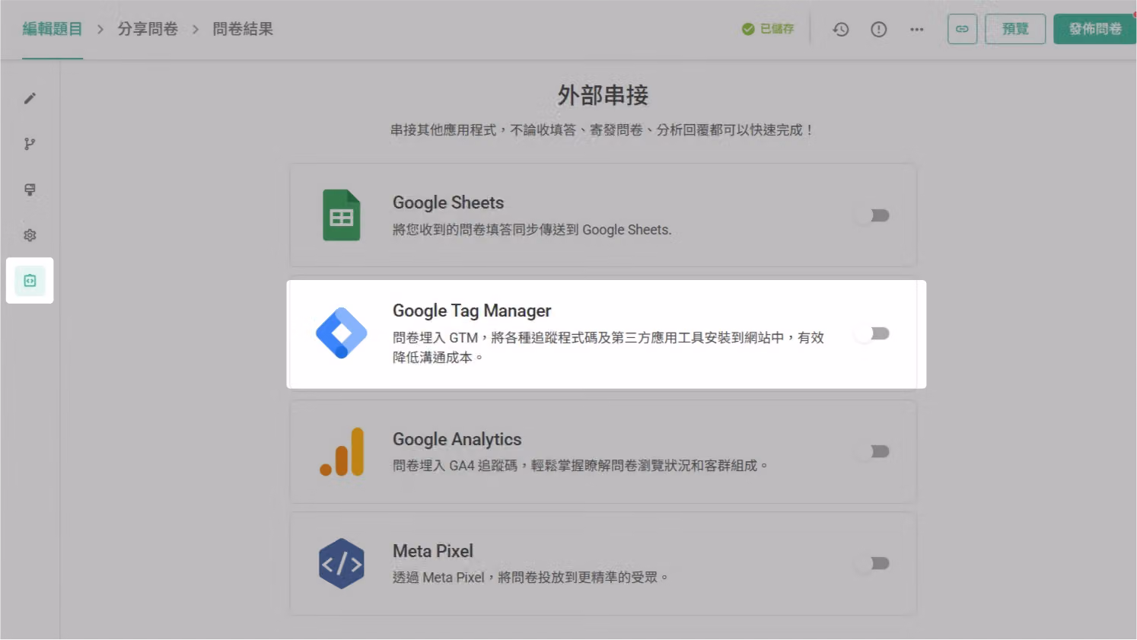Select the integrations icon in sidebar
Image resolution: width=1137 pixels, height=640 pixels.
(30, 281)
